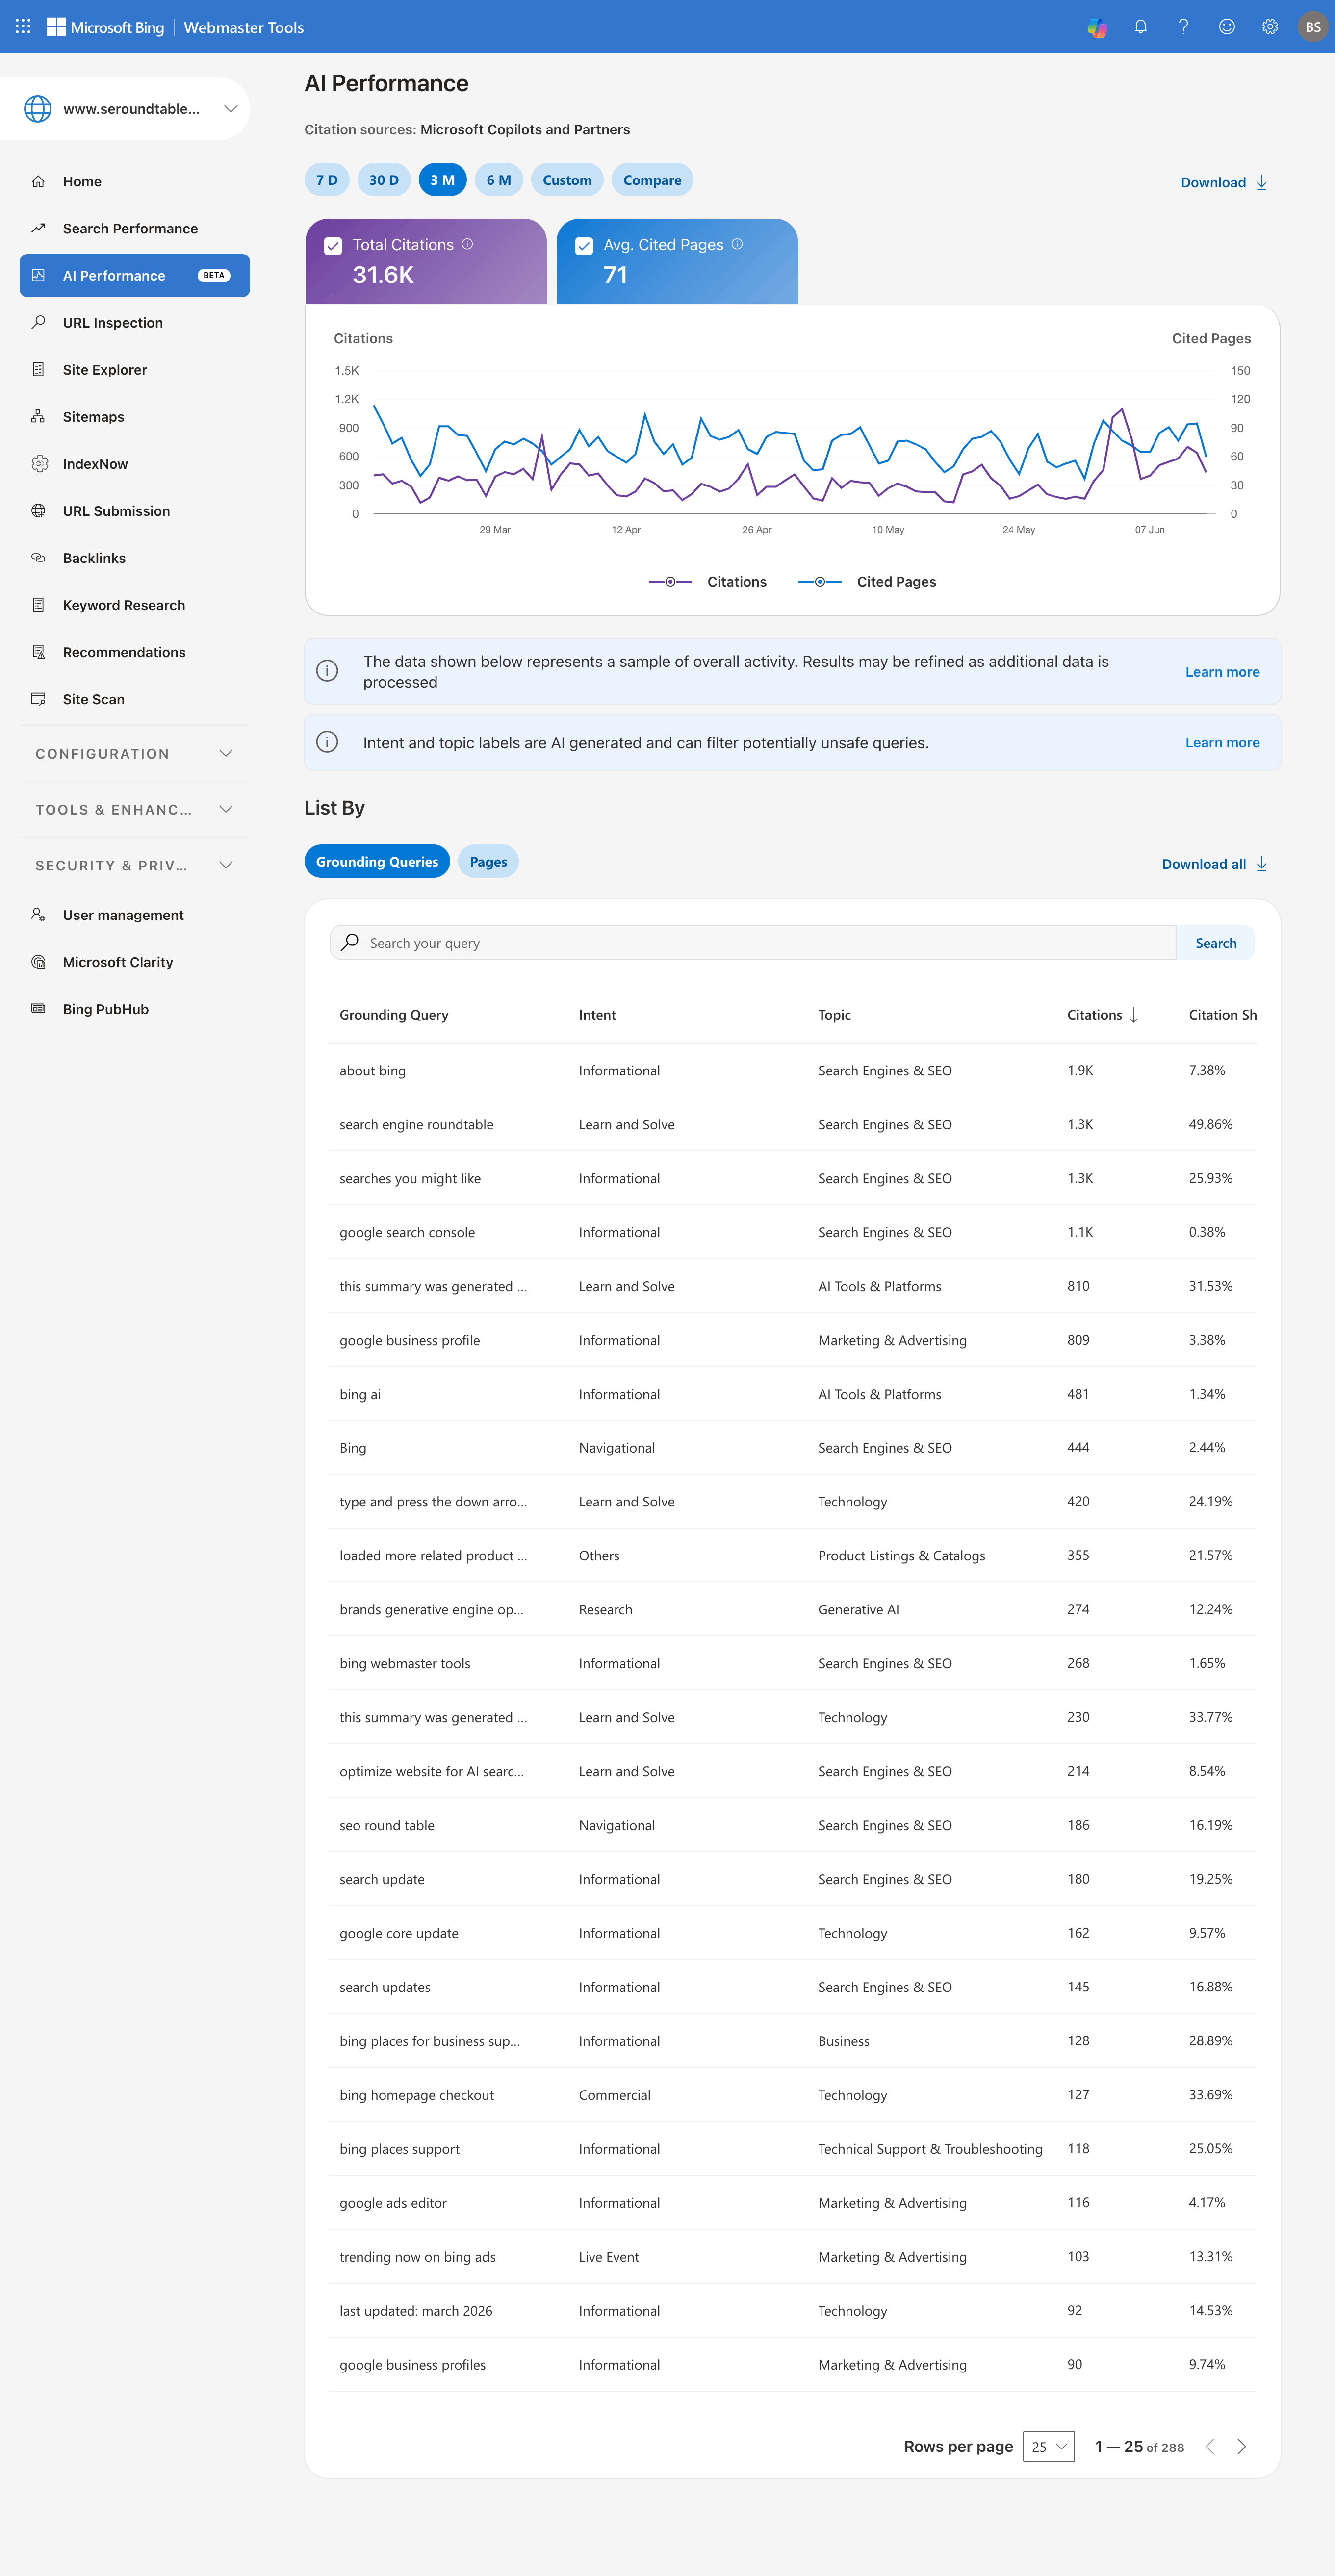The height and width of the screenshot is (2576, 1335).
Task: Open the Rows per page dropdown
Action: (x=1048, y=2446)
